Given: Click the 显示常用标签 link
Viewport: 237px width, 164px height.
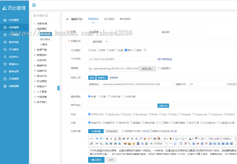Looking at the screenshot, I should point(165,59).
